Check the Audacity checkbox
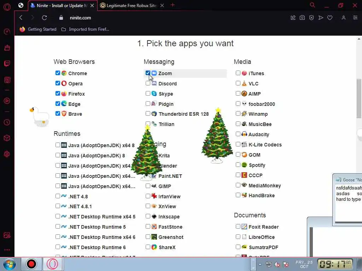The height and width of the screenshot is (271, 362). pos(238,134)
